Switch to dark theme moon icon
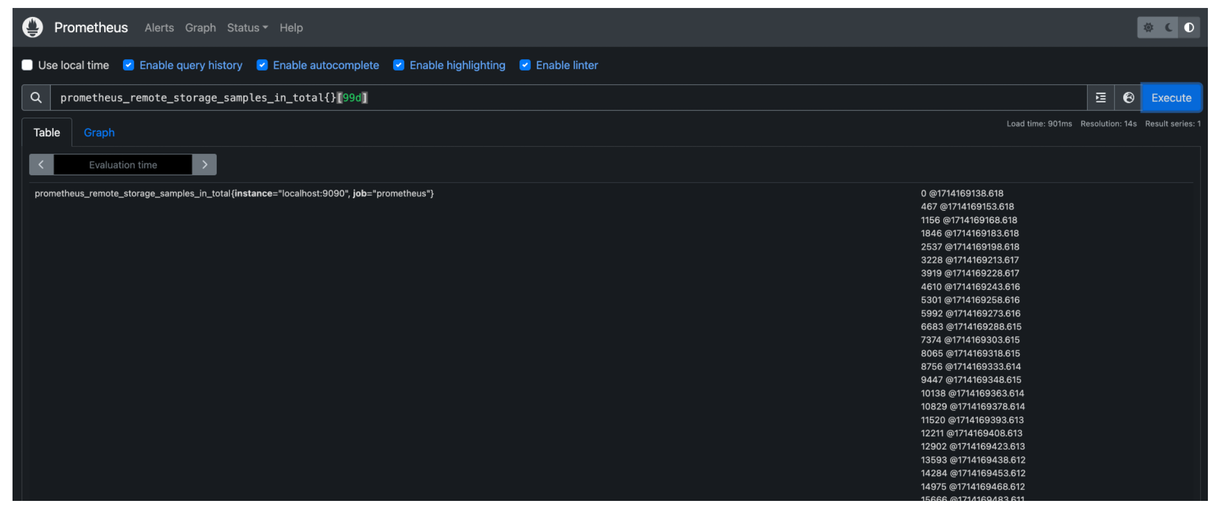The height and width of the screenshot is (510, 1217). pos(1169,27)
